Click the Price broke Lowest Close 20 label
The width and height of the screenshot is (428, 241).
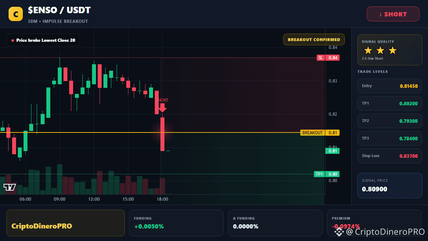point(43,40)
